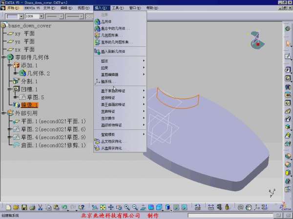This screenshot has height=219, width=293.
Task: Select 几何体 (Body) from Insert menu
Action: pyautogui.click(x=106, y=21)
